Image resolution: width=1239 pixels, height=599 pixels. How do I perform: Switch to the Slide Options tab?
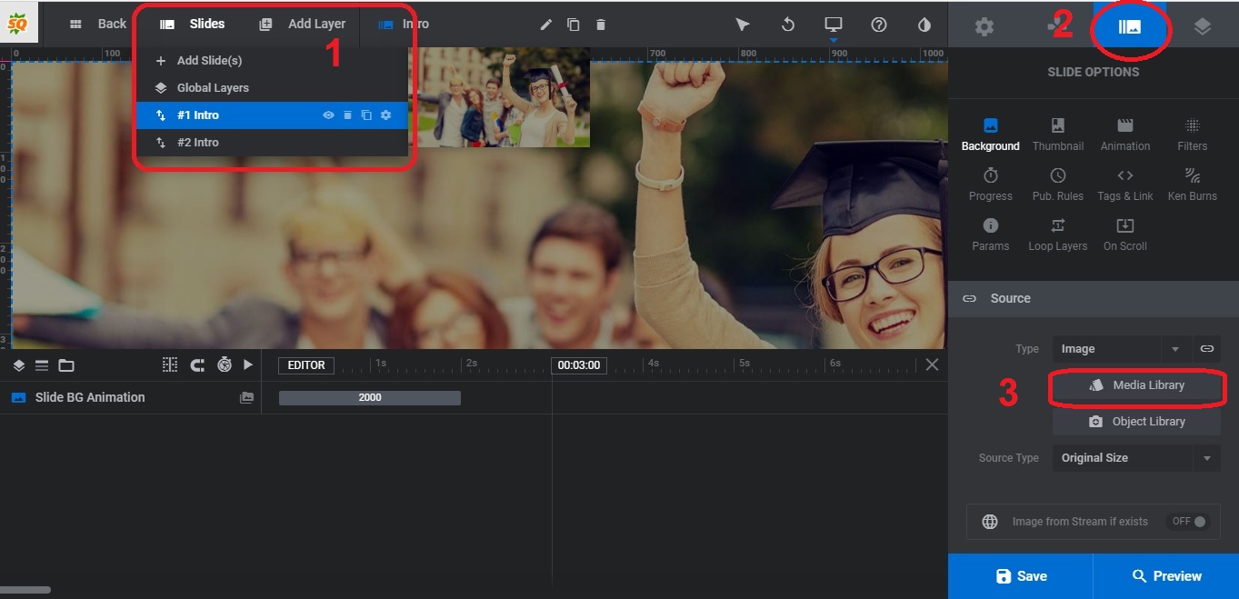tap(1130, 26)
